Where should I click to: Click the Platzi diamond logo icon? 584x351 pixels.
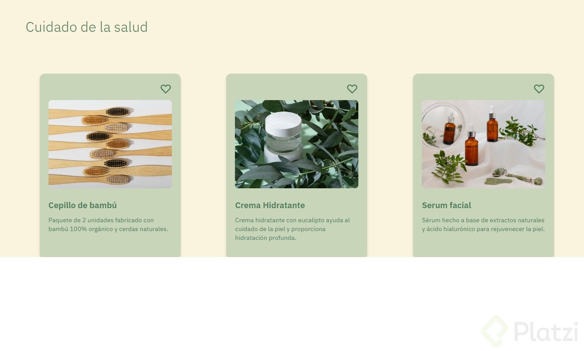point(495,331)
